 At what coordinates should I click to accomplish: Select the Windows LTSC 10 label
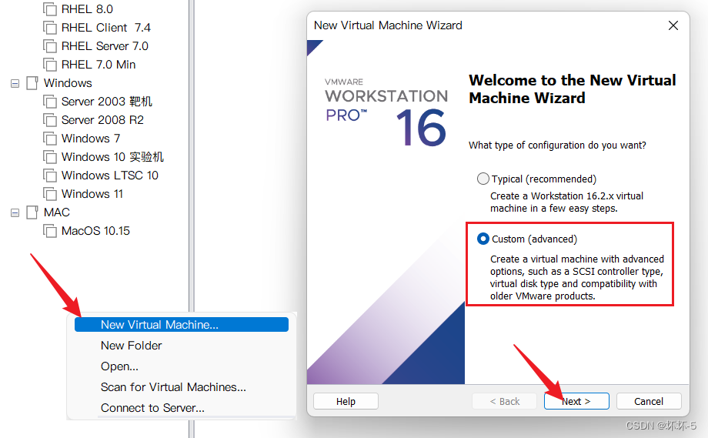pos(110,176)
